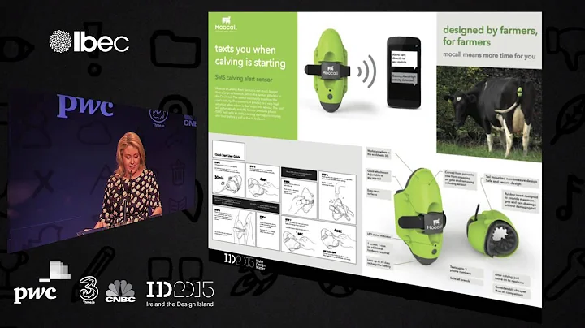Screen dimensions: 585x328
Task: Click the blue PwC logo on the stage backdrop
Action: click(85, 106)
